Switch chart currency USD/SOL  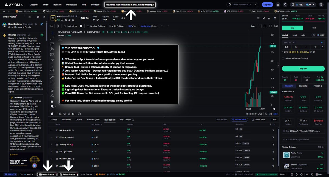click(132, 26)
